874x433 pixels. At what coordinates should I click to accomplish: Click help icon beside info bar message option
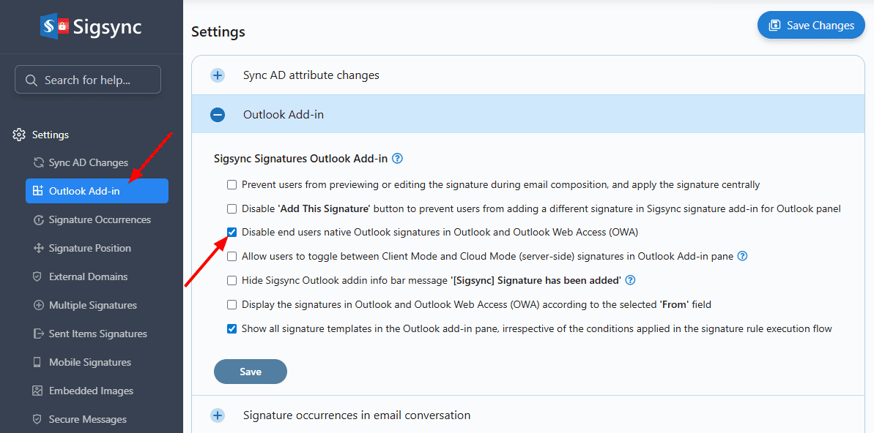pos(630,280)
